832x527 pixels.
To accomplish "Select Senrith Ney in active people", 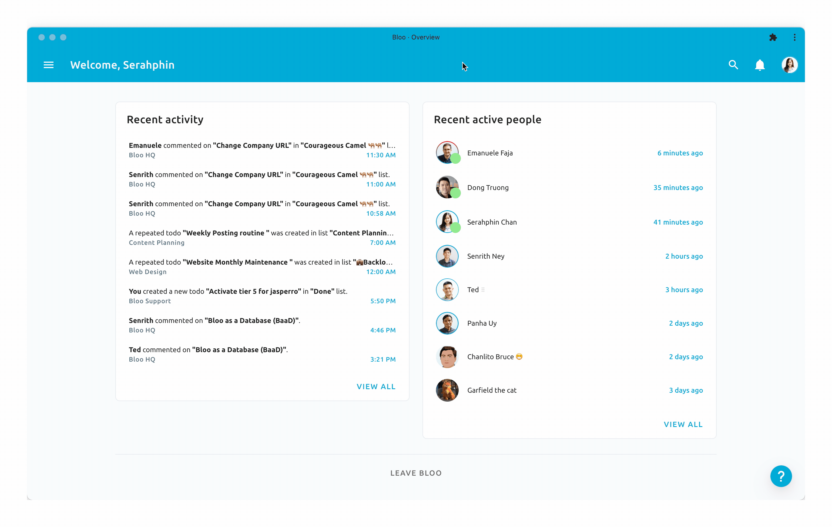I will 486,256.
